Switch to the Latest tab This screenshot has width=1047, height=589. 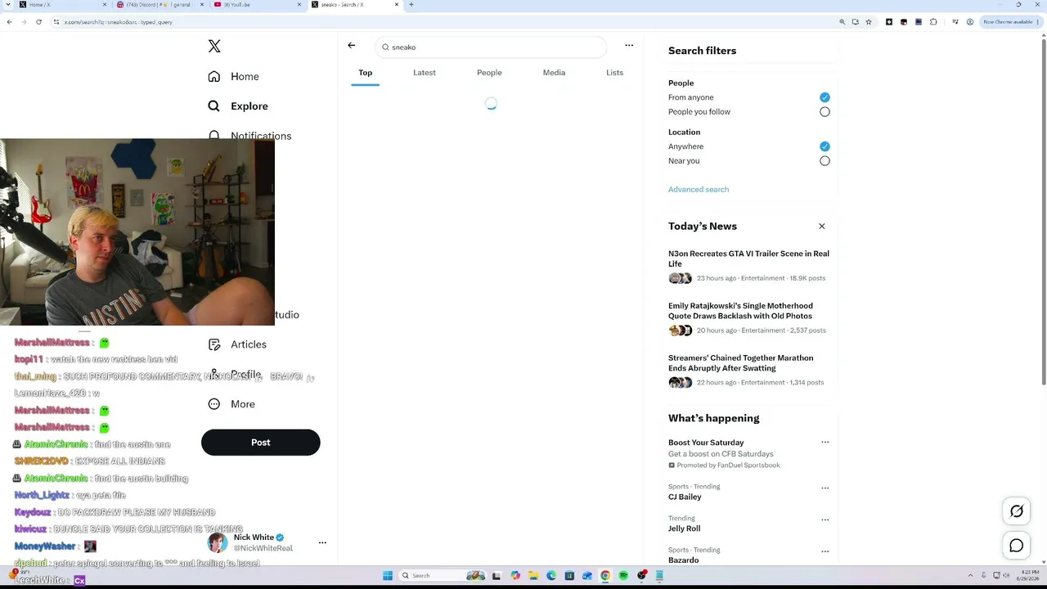pos(425,73)
